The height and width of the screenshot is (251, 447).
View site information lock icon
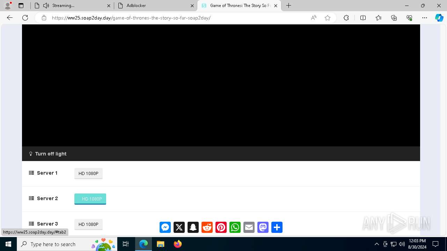44,18
